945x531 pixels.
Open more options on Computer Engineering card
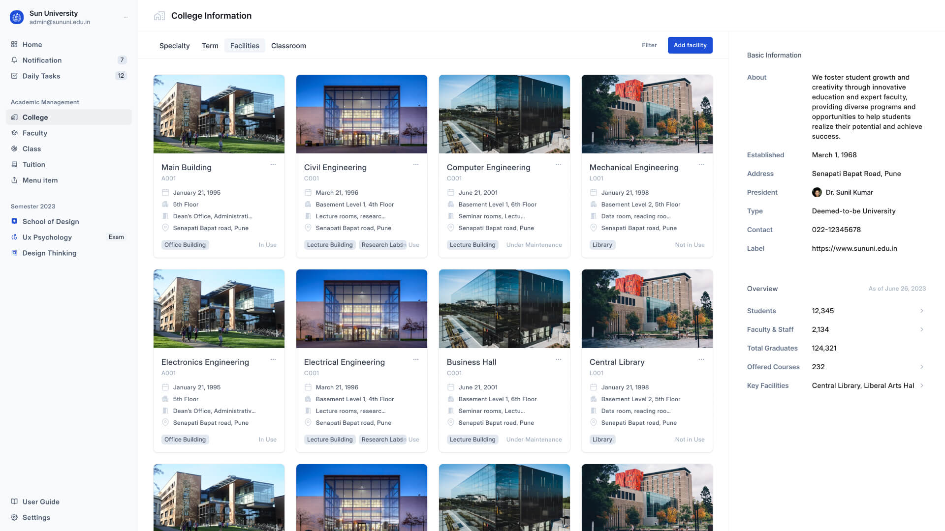click(x=559, y=165)
